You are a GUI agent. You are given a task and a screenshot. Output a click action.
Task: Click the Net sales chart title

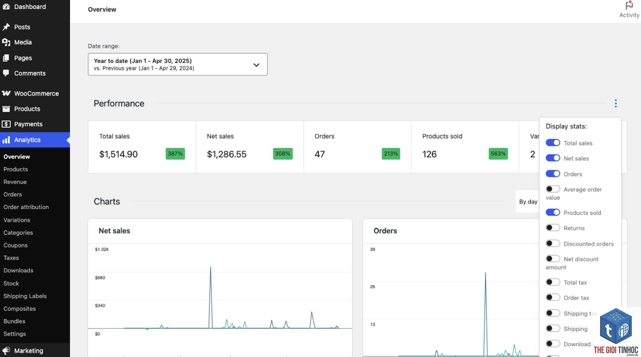tap(114, 231)
